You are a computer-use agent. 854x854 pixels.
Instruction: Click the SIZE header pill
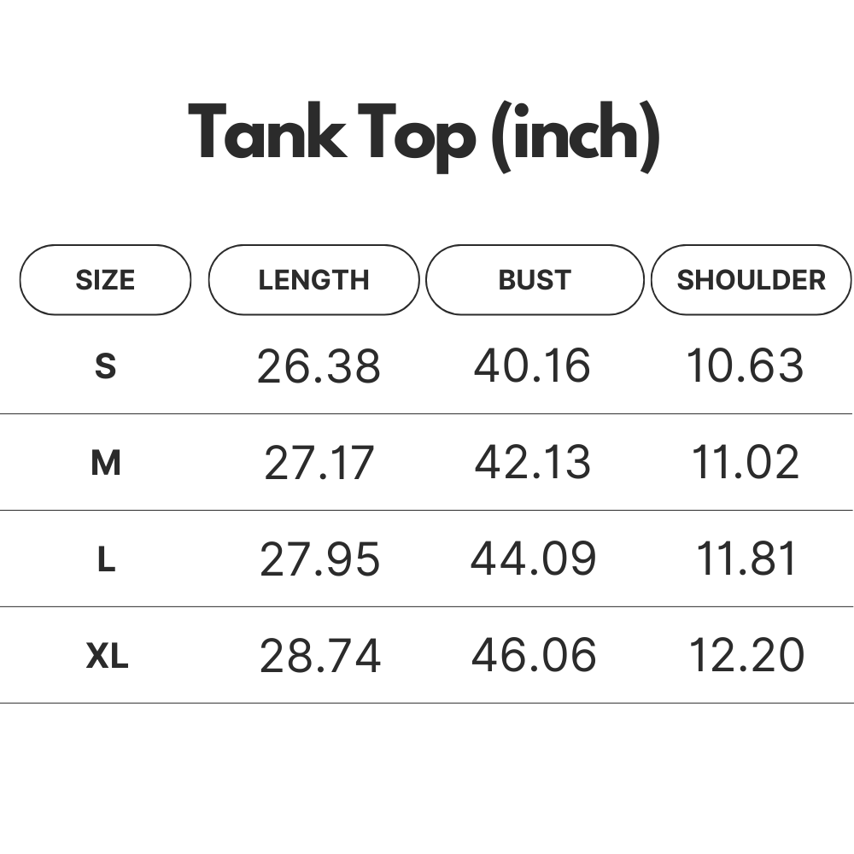(105, 280)
